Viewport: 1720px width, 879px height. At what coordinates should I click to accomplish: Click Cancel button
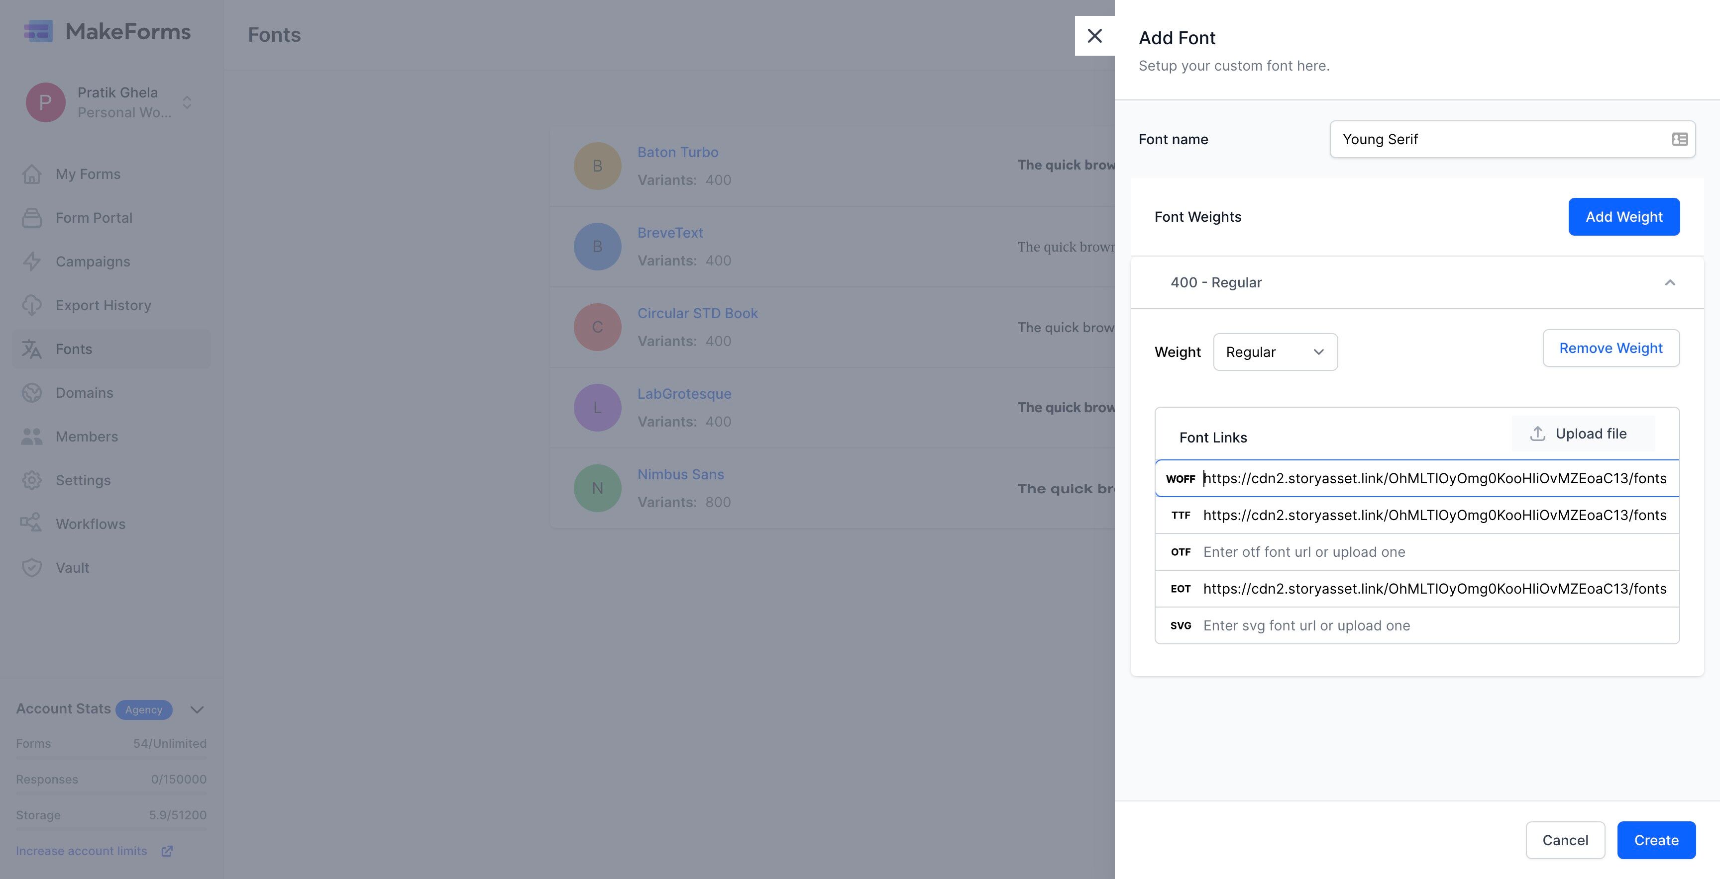pyautogui.click(x=1565, y=840)
